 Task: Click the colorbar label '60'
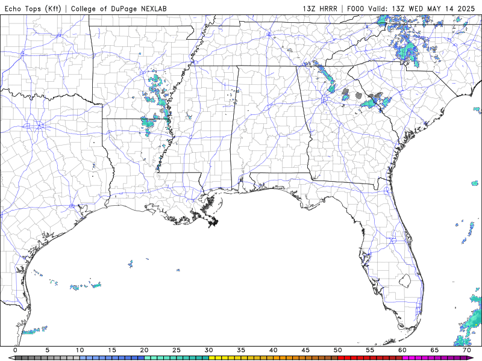402,350
